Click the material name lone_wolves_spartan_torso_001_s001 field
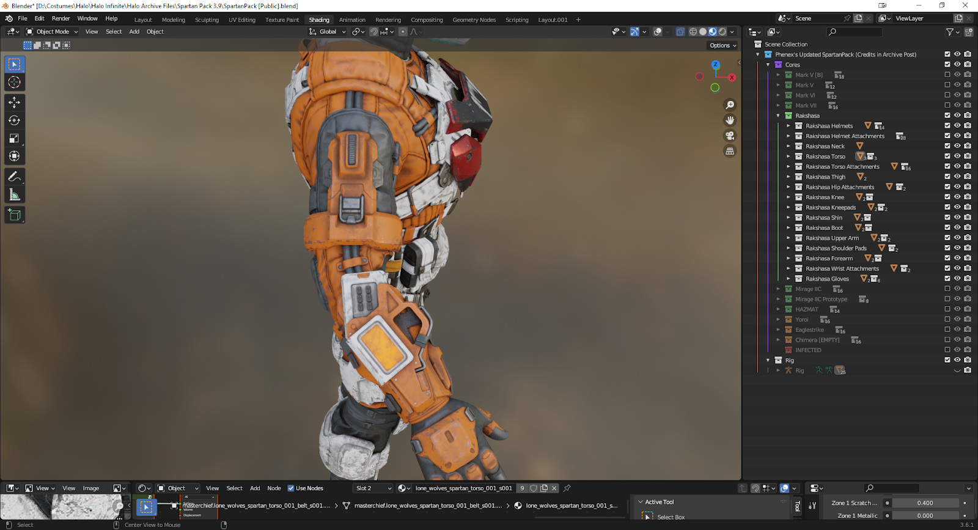This screenshot has width=978, height=530. 463,488
